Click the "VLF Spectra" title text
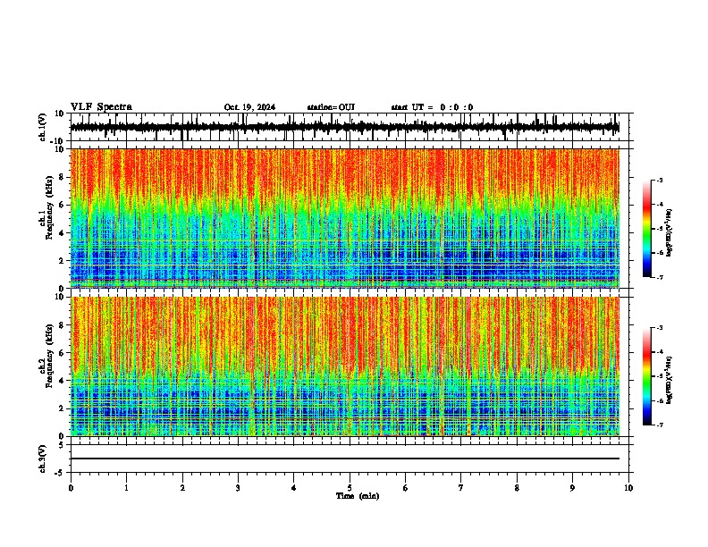Screen dimensions: 708x547 [x=101, y=107]
